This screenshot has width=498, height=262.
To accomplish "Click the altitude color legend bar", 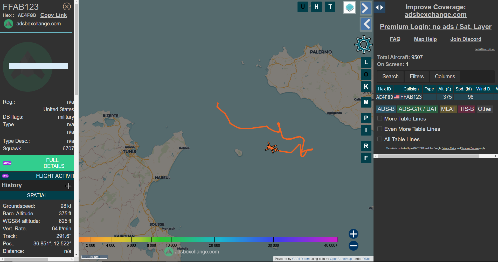I will coord(208,240).
